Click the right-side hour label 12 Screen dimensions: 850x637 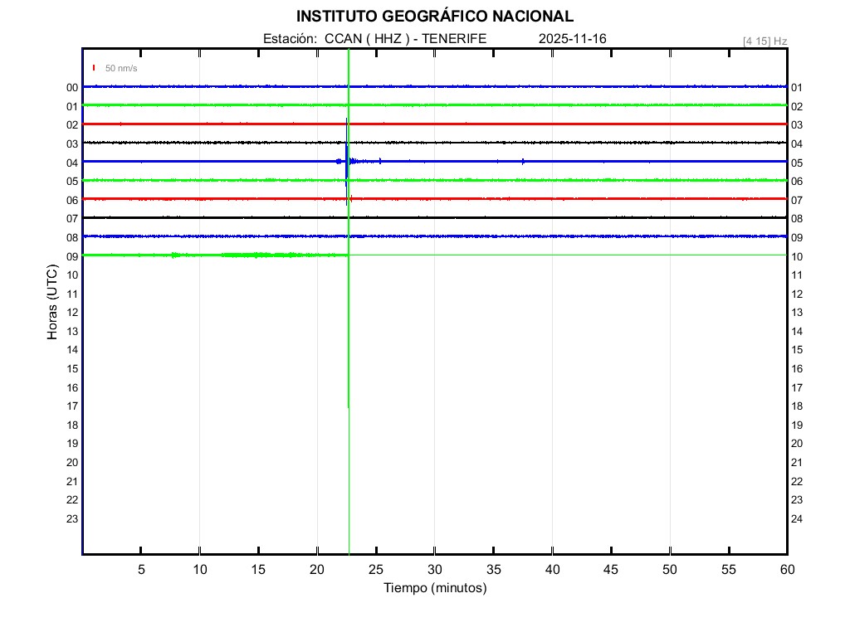tap(797, 294)
